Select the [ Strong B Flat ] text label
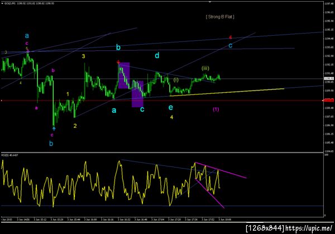The image size is (335, 234). 220,17
